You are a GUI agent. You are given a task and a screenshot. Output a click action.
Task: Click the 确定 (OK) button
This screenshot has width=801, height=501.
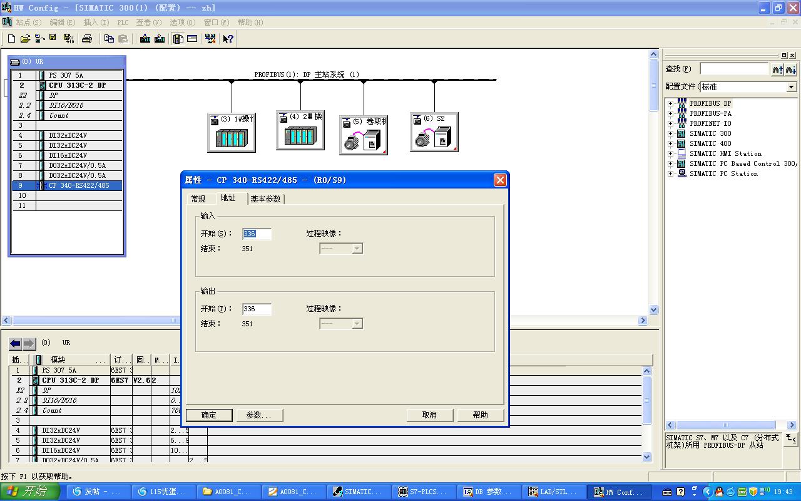(209, 415)
